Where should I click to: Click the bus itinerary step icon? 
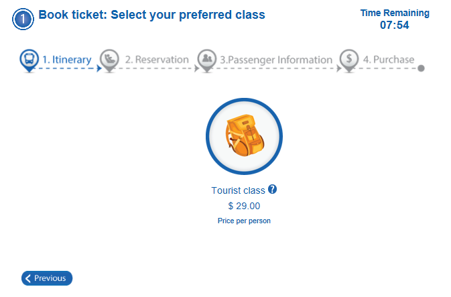29,60
